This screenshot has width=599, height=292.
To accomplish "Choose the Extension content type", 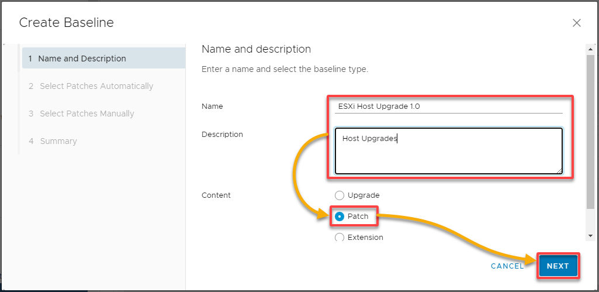I will (339, 238).
